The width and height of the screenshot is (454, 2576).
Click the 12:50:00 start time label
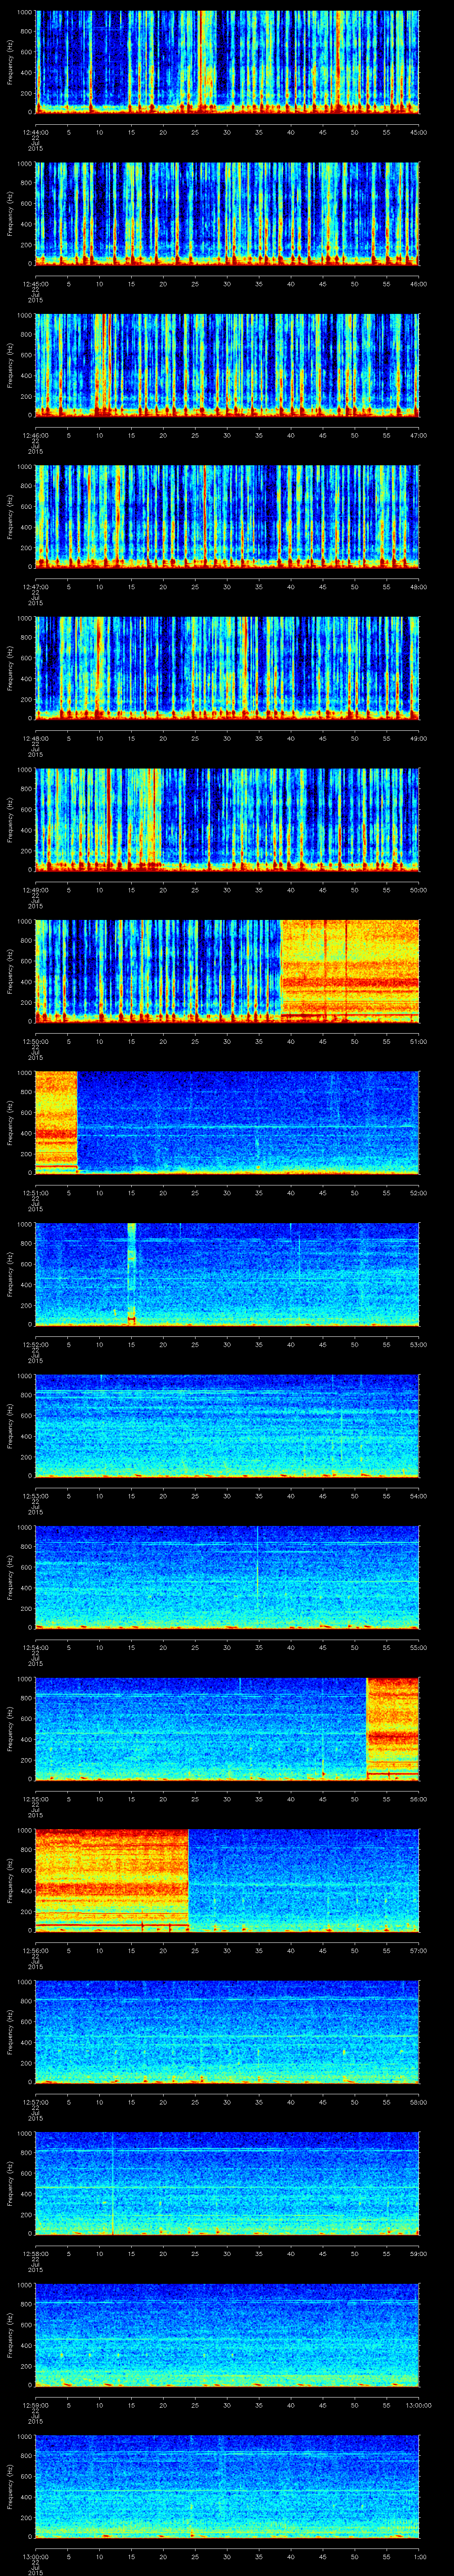[x=35, y=1042]
